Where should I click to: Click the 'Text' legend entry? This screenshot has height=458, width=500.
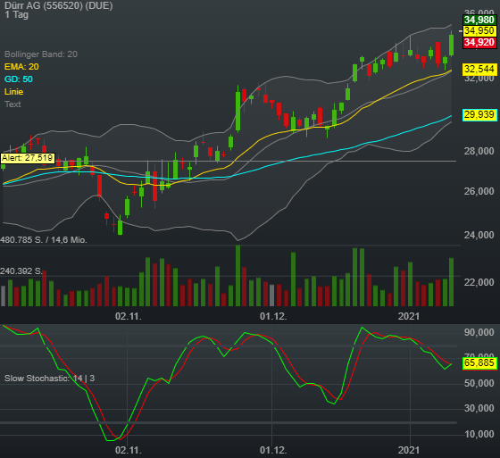12,104
